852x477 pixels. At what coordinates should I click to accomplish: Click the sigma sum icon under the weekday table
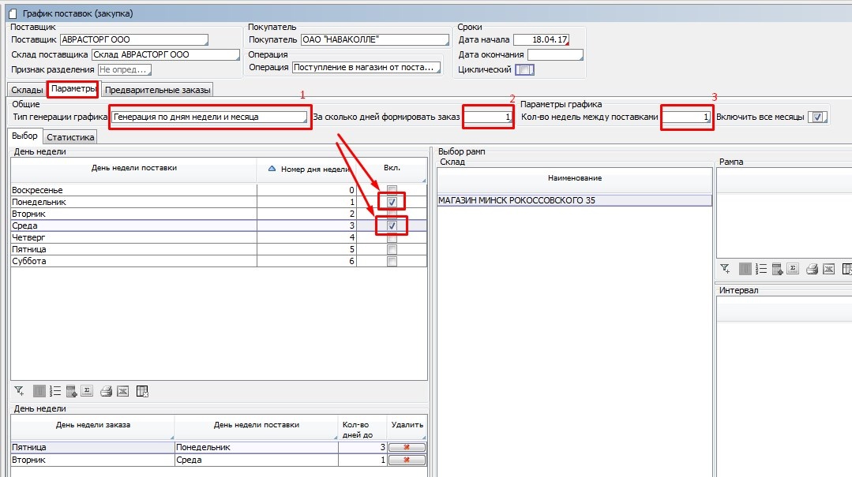(x=87, y=390)
